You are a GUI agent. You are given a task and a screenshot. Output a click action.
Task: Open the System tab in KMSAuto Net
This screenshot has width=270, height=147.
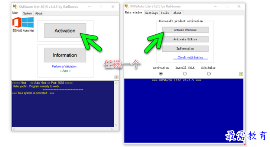coord(28,13)
